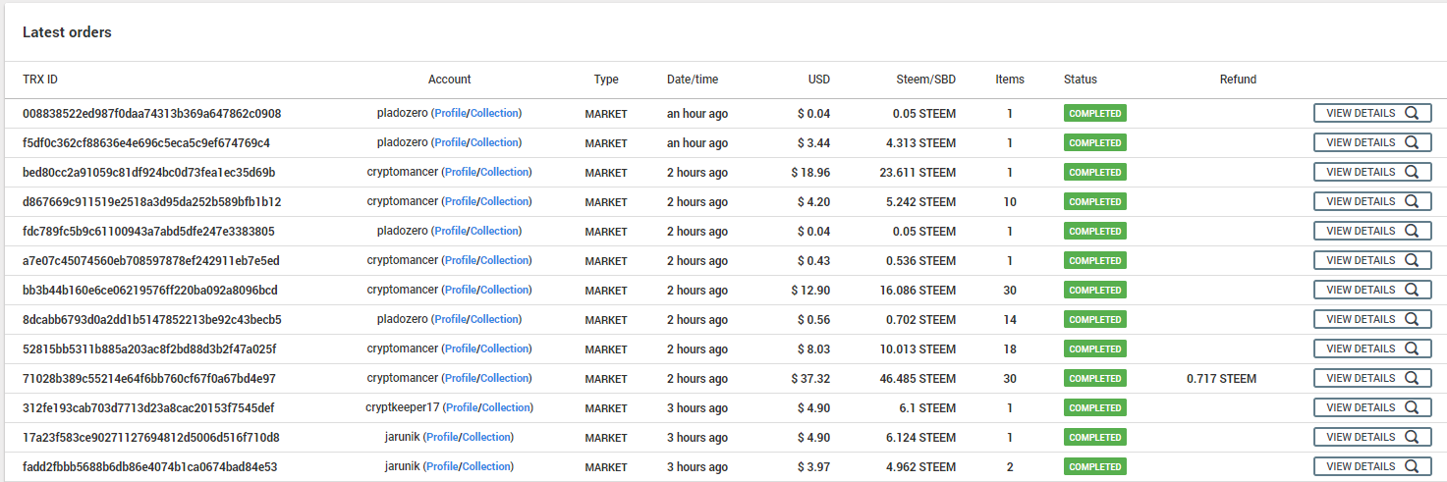The height and width of the screenshot is (482, 1447).
Task: Click the magnifier icon for the refunded $37.32 order
Action: click(1412, 378)
